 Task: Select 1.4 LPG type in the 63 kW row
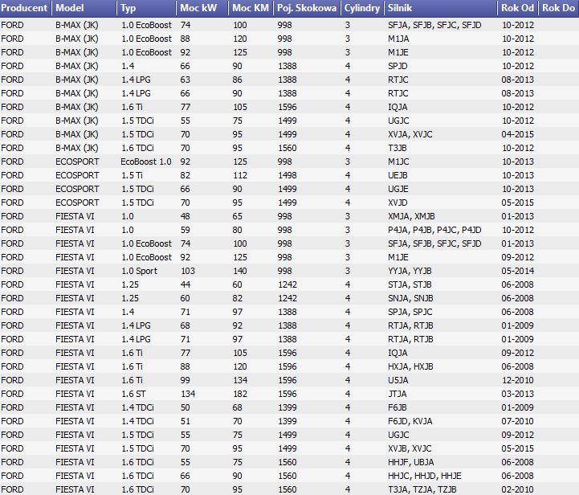pos(136,80)
